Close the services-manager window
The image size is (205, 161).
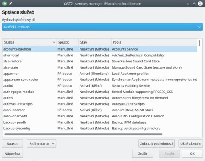pyautogui.click(x=200, y=4)
